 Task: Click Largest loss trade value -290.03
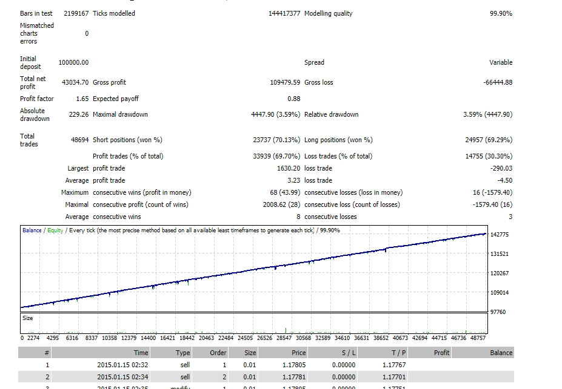tap(501, 168)
